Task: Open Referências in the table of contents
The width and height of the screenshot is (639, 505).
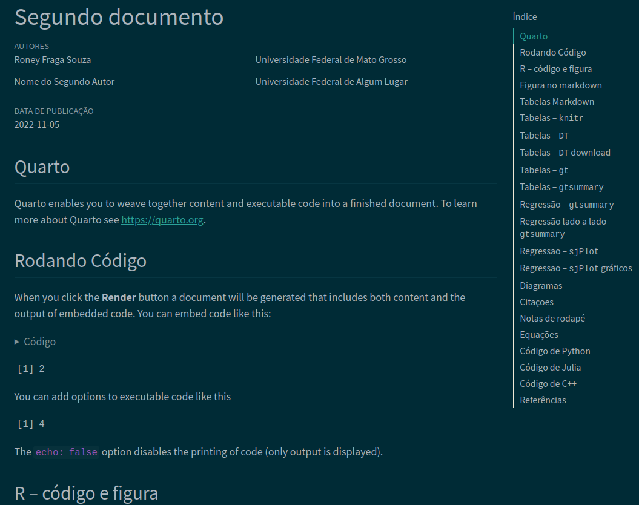Action: click(x=543, y=400)
